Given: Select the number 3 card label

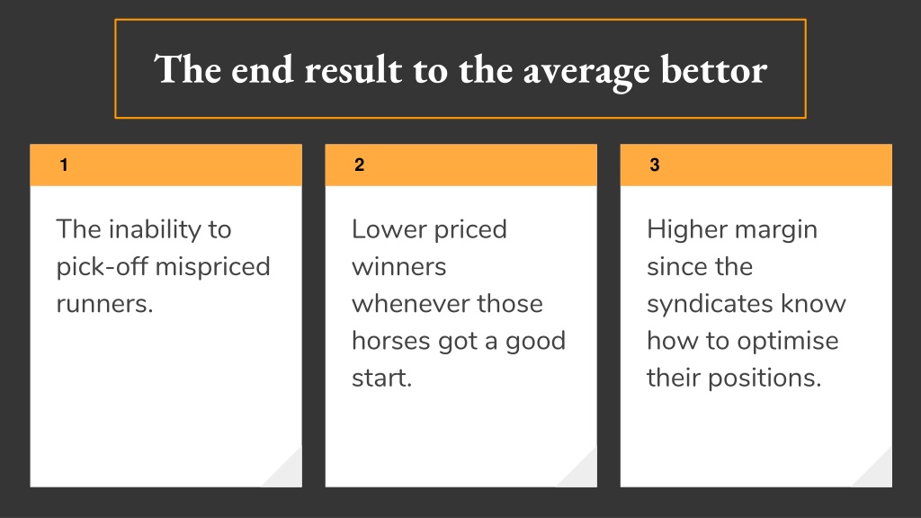Looking at the screenshot, I should [655, 165].
